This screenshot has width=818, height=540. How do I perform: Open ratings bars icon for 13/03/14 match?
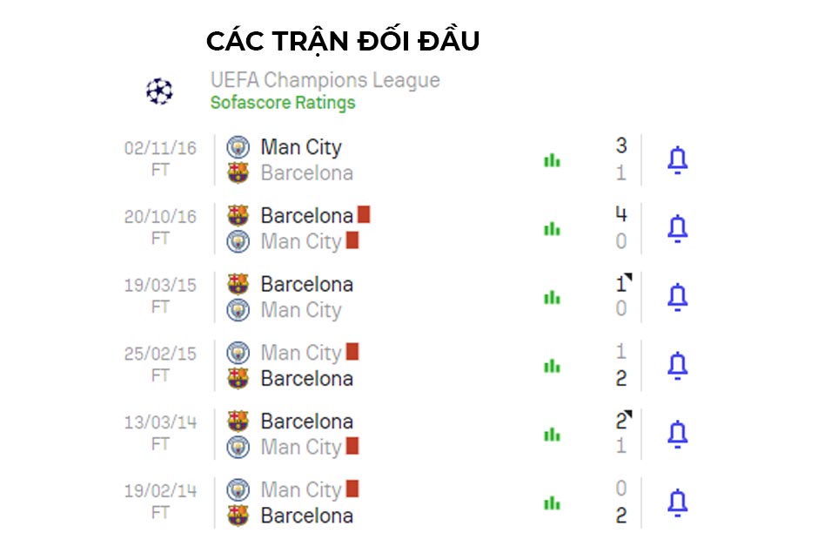click(552, 435)
